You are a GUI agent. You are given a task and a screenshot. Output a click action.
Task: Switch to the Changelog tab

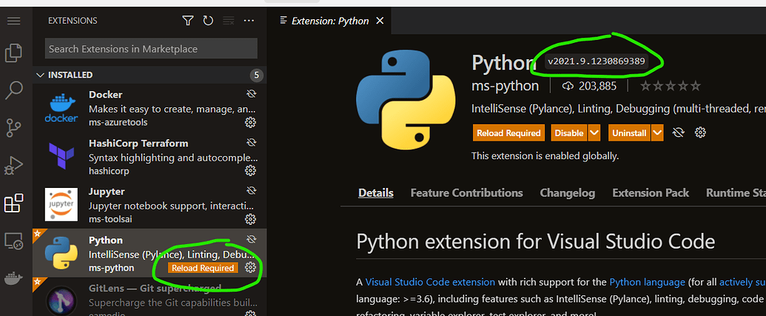click(567, 193)
